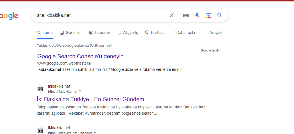Switch to Alışveriş results
This screenshot has height=134, width=294.
128,33
